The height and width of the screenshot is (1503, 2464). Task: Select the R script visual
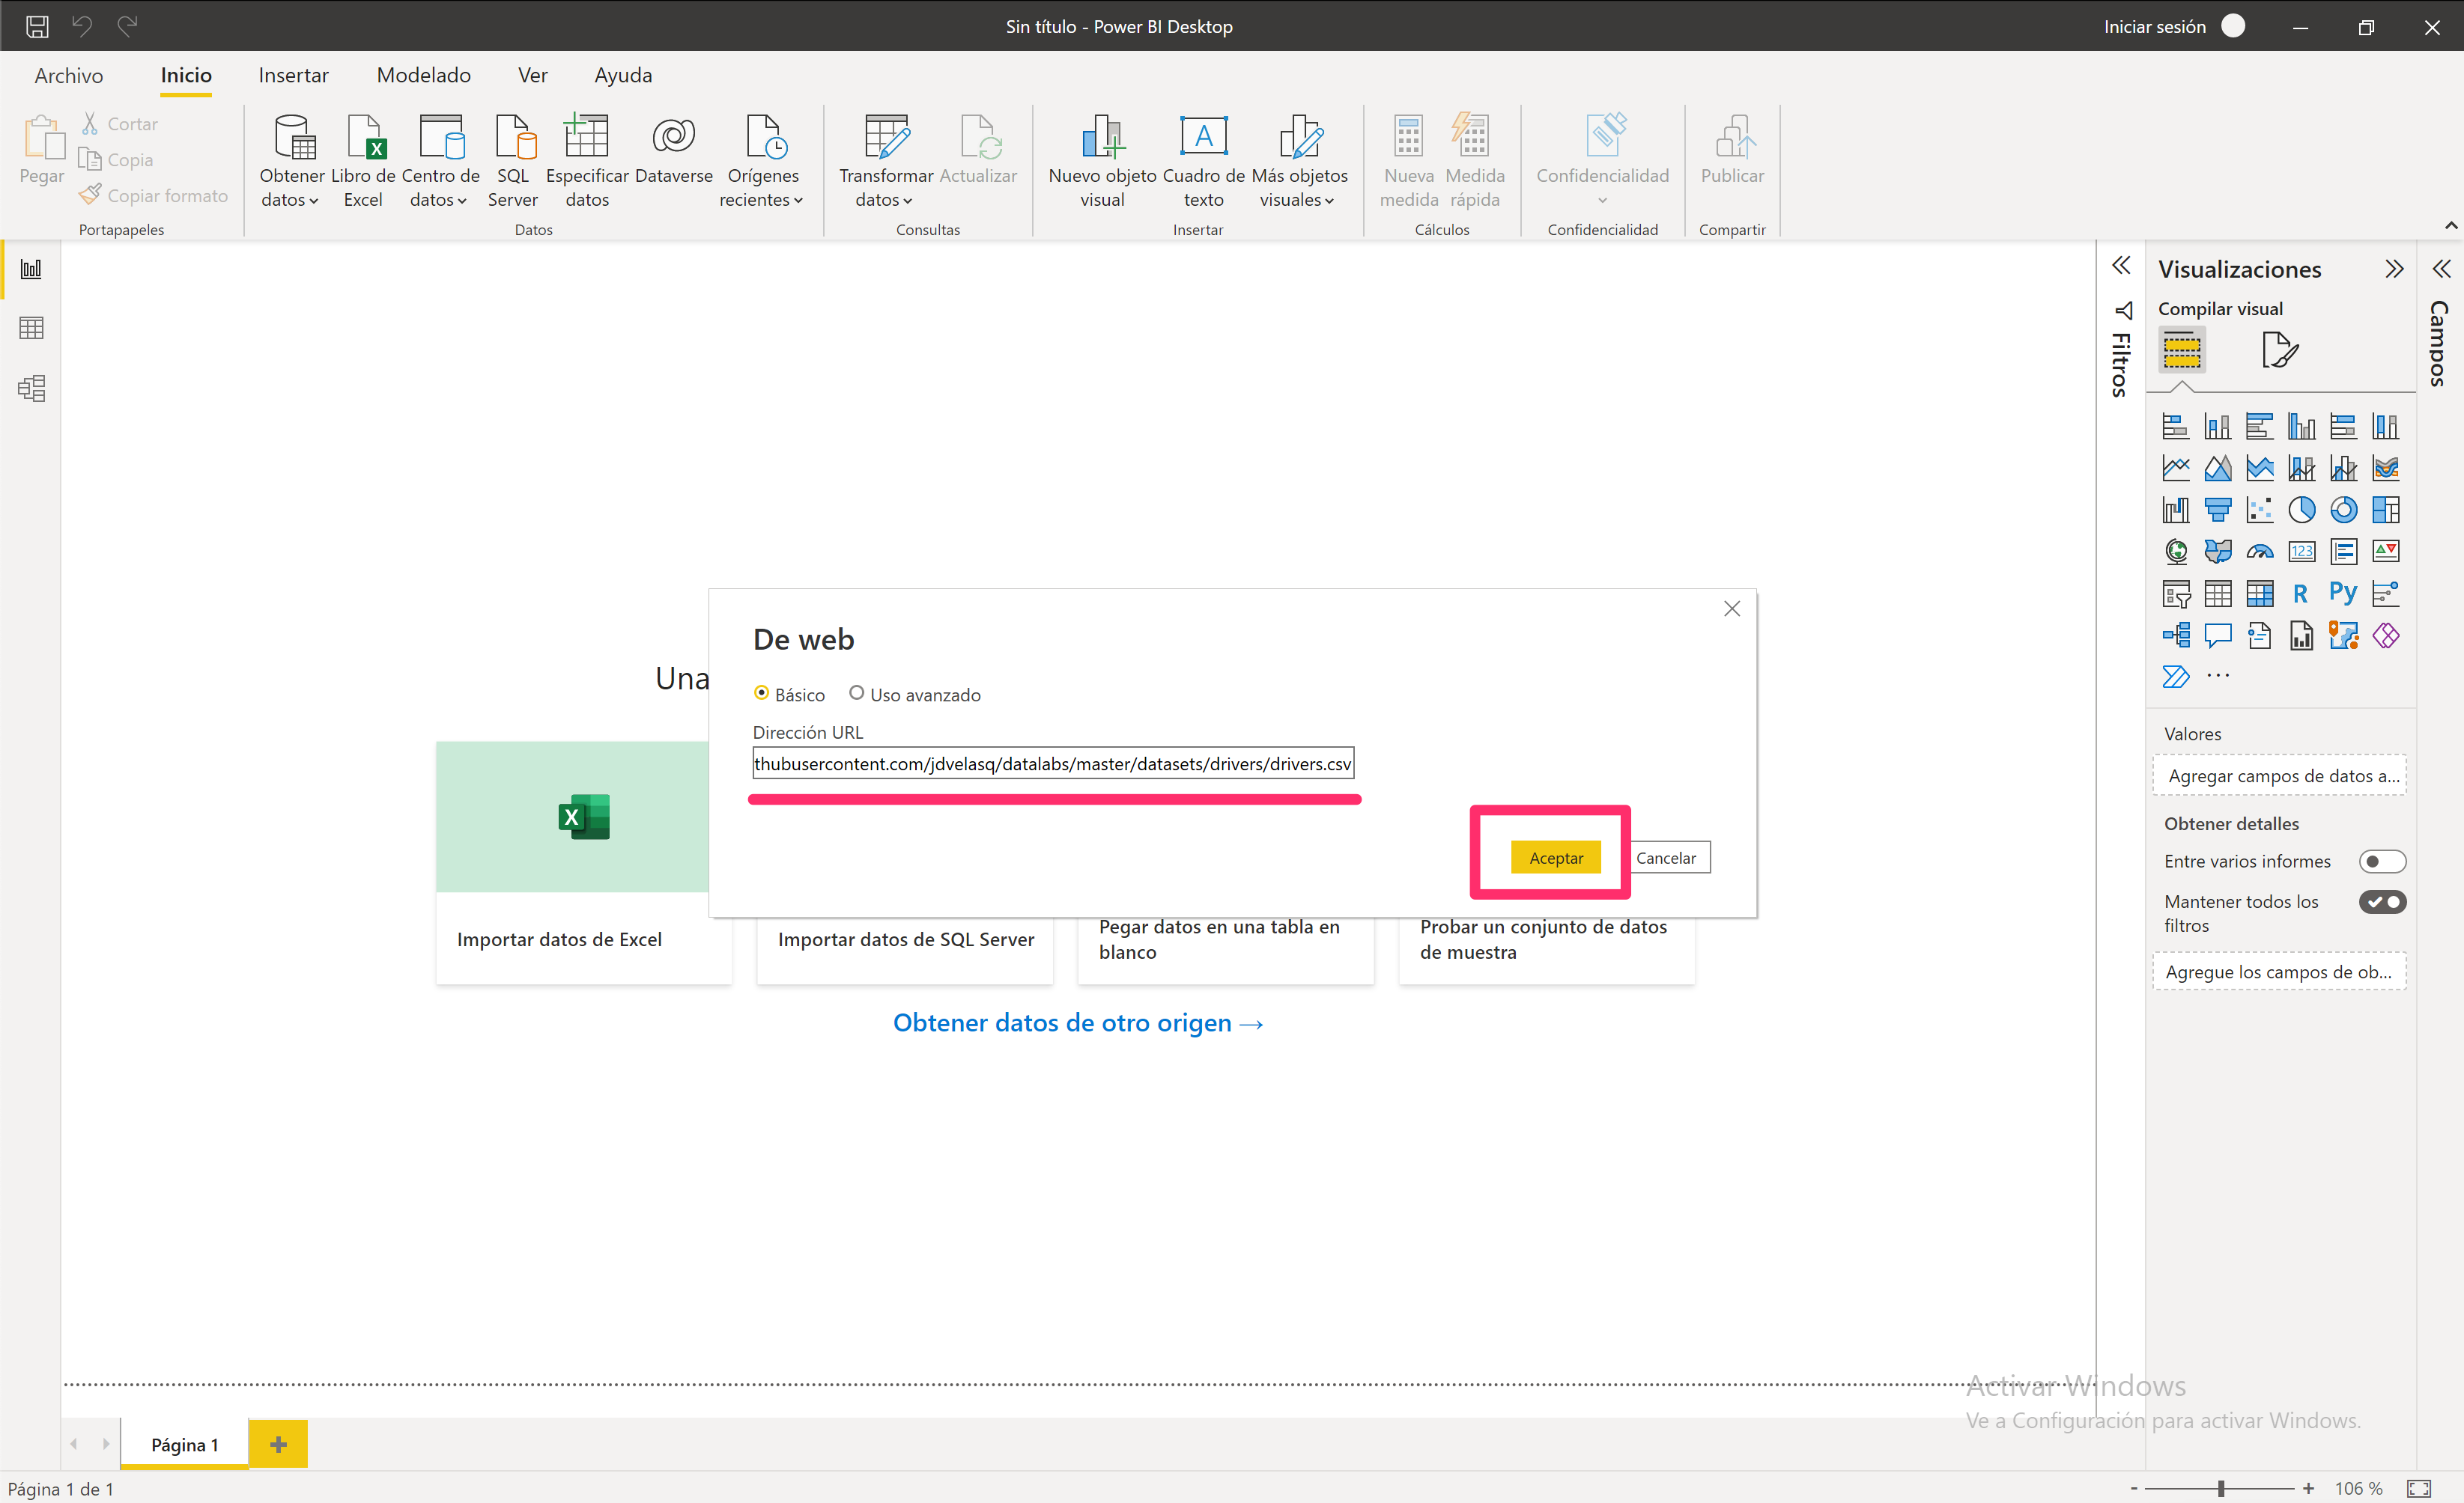[x=2300, y=594]
